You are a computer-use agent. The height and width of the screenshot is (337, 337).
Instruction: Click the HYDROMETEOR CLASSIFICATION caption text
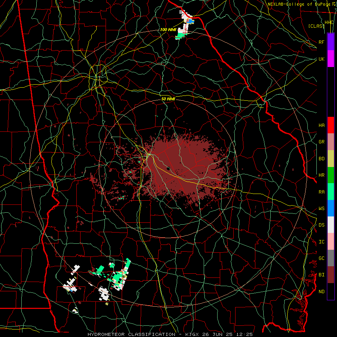[131, 334]
